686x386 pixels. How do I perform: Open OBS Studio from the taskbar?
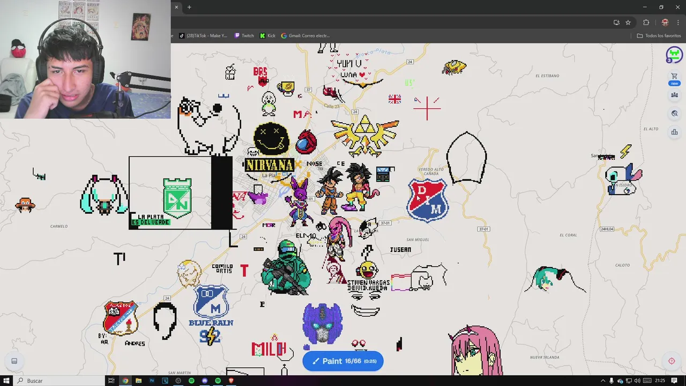[178, 381]
